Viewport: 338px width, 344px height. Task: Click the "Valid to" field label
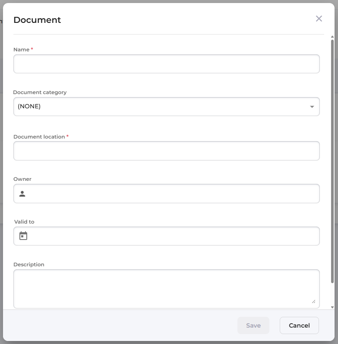24,222
